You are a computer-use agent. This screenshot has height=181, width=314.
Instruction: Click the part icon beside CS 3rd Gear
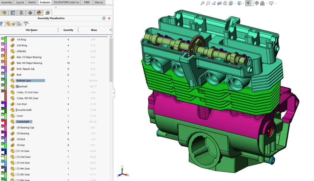(12, 163)
